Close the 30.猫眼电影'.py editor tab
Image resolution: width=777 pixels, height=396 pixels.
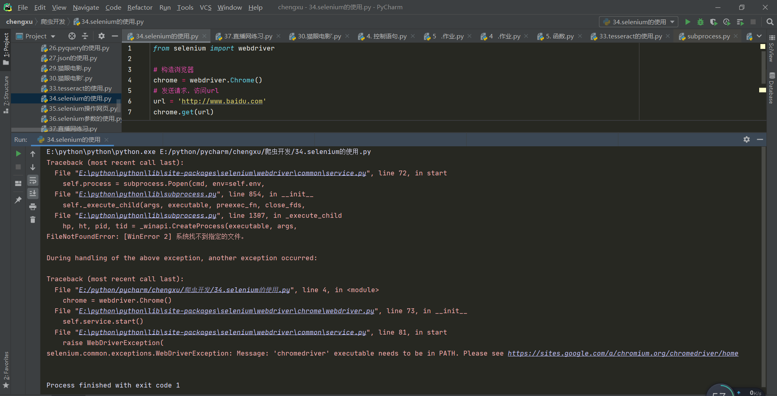tap(348, 36)
